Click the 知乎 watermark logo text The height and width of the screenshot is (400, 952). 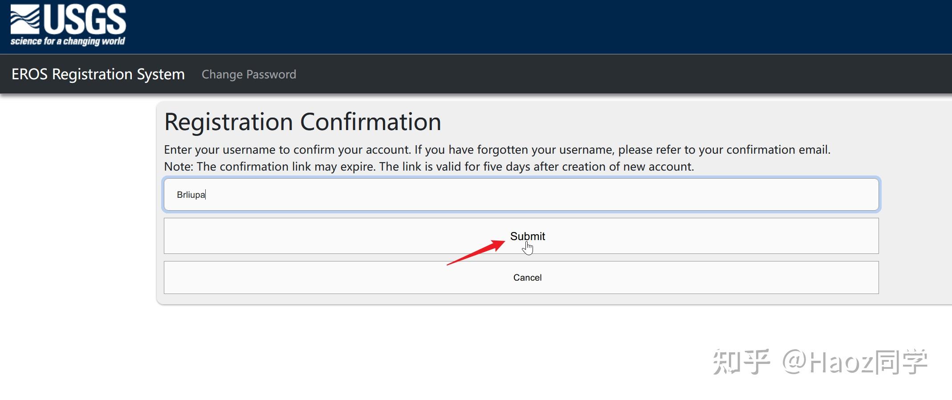coord(741,362)
